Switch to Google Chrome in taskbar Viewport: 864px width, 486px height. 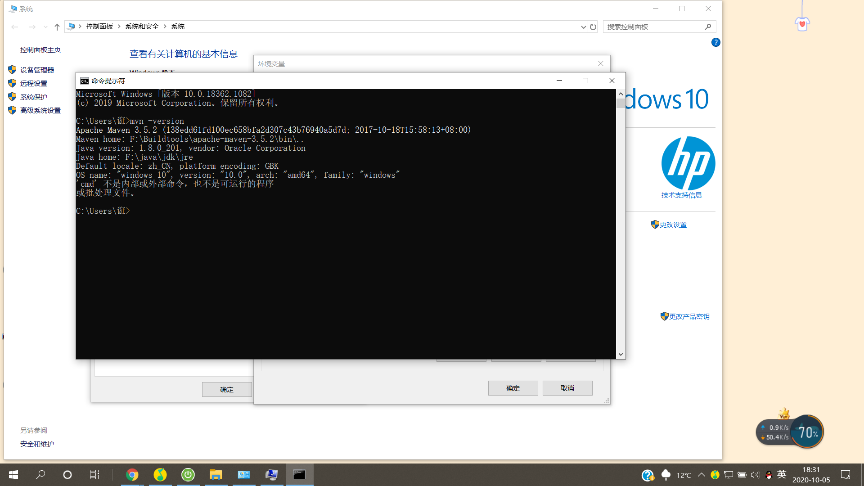[x=132, y=475]
